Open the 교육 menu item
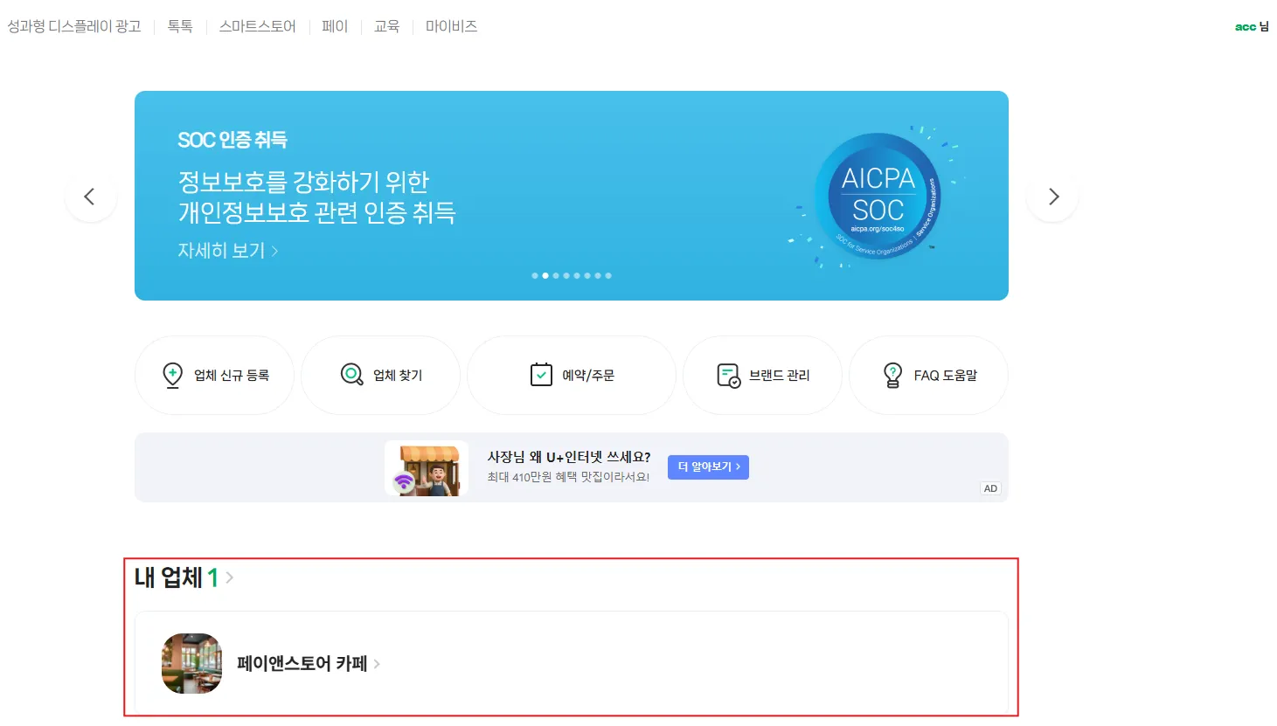The image size is (1277, 726). [386, 26]
